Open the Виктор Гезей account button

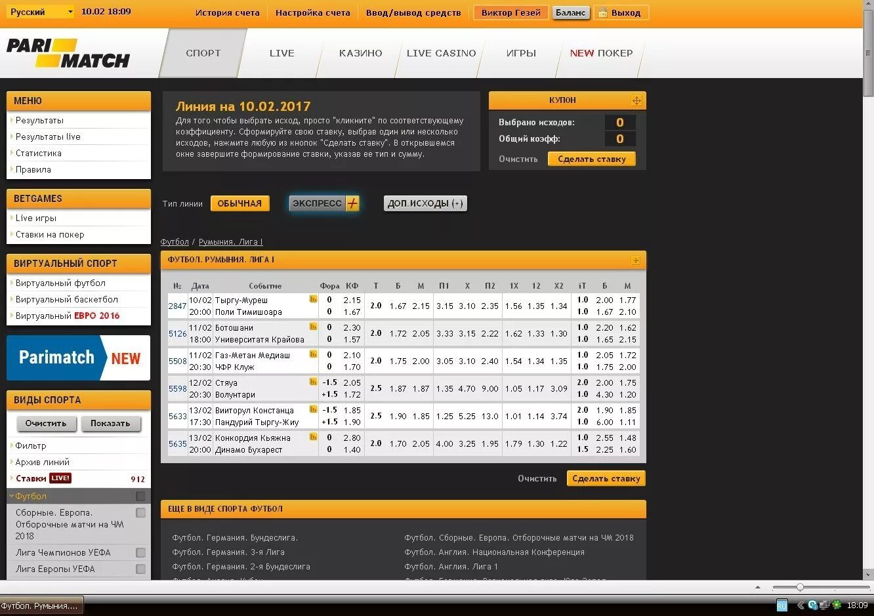coord(511,12)
